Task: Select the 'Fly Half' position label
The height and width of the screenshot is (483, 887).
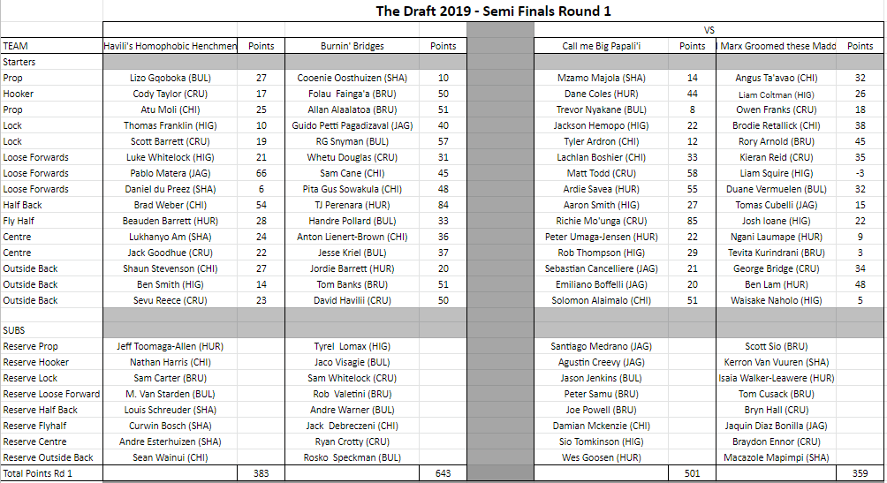Action: pos(19,221)
